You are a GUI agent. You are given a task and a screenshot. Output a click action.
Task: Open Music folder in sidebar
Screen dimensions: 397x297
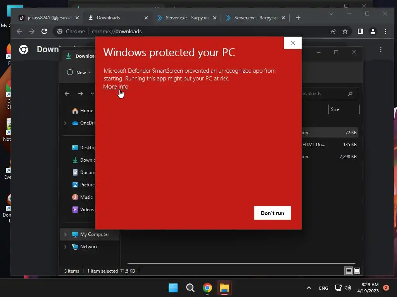[x=83, y=197]
